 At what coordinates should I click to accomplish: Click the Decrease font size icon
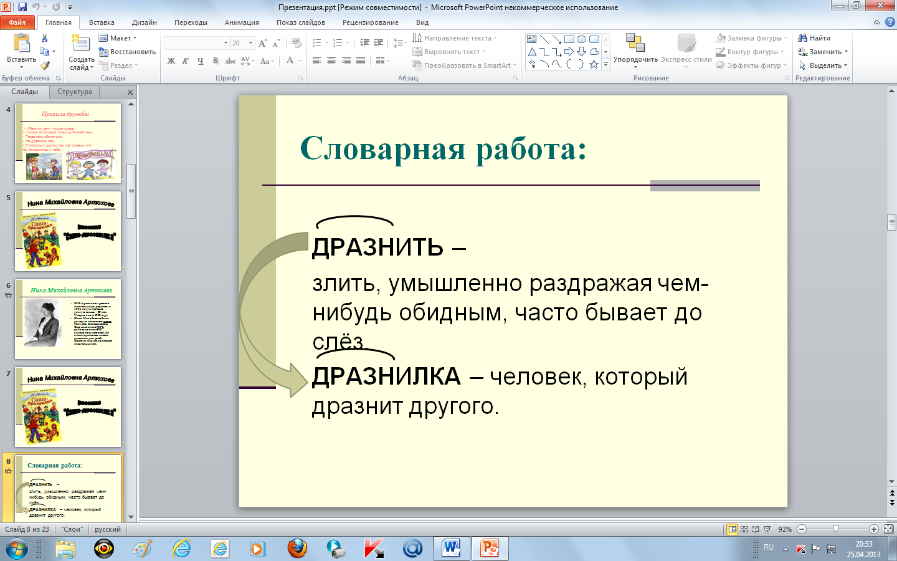click(x=276, y=43)
